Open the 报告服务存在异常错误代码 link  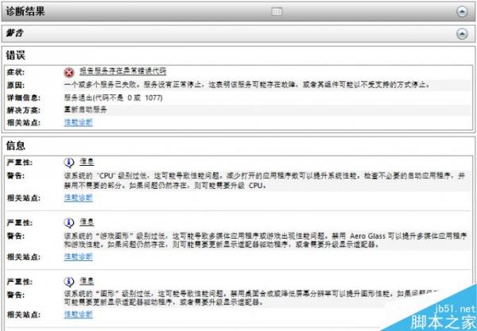pos(123,71)
